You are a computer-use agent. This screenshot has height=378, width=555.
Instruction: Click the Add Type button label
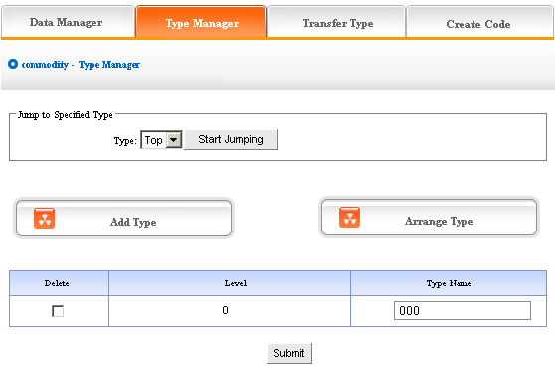click(133, 222)
